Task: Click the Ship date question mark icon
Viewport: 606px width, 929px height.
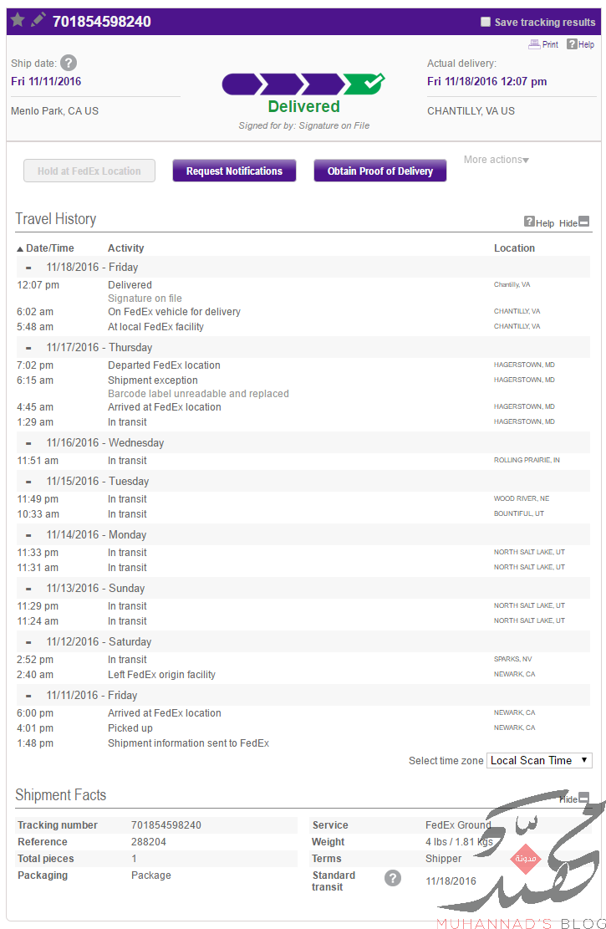Action: tap(69, 63)
